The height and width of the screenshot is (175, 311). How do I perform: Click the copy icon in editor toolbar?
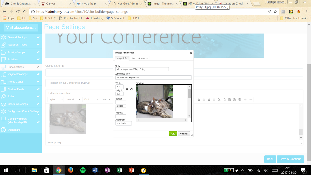pyautogui.click(x=224, y=99)
